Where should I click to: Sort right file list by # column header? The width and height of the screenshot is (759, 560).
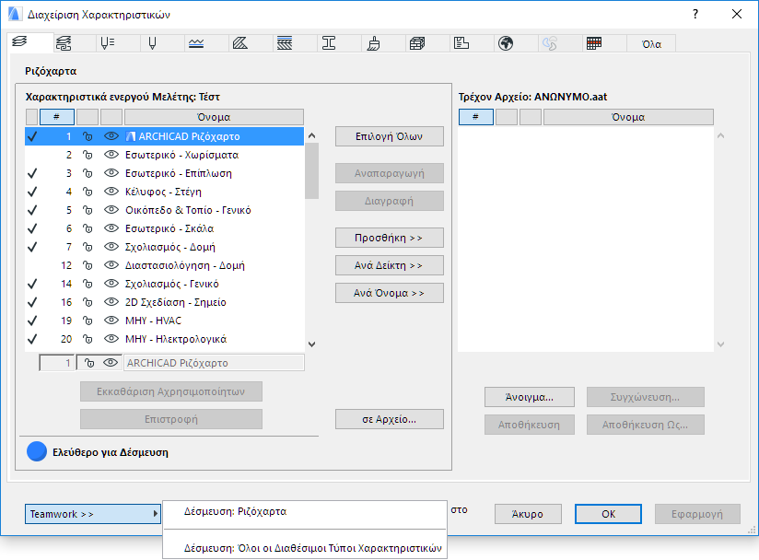tap(476, 117)
